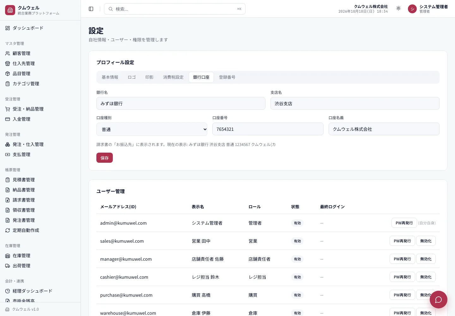Select the 印影 tab
455x316 pixels.
(149, 77)
